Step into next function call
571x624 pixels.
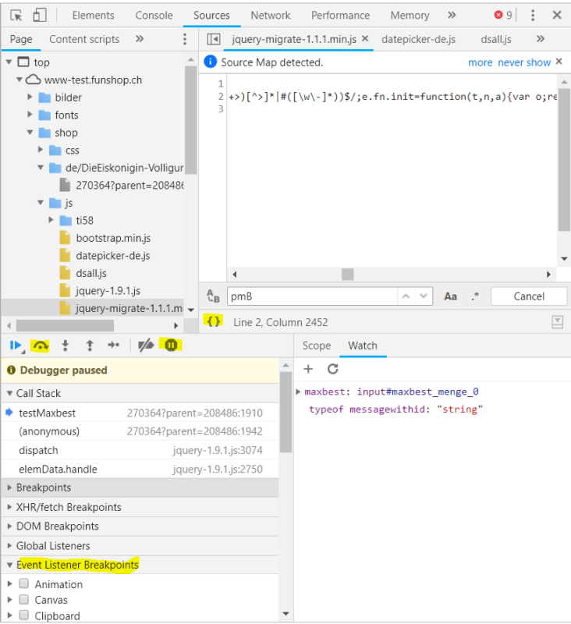click(66, 345)
